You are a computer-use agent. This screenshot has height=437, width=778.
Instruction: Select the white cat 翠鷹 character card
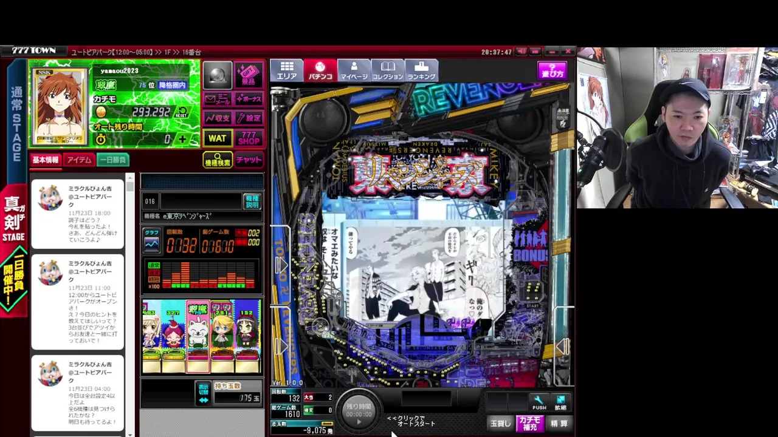coord(198,336)
